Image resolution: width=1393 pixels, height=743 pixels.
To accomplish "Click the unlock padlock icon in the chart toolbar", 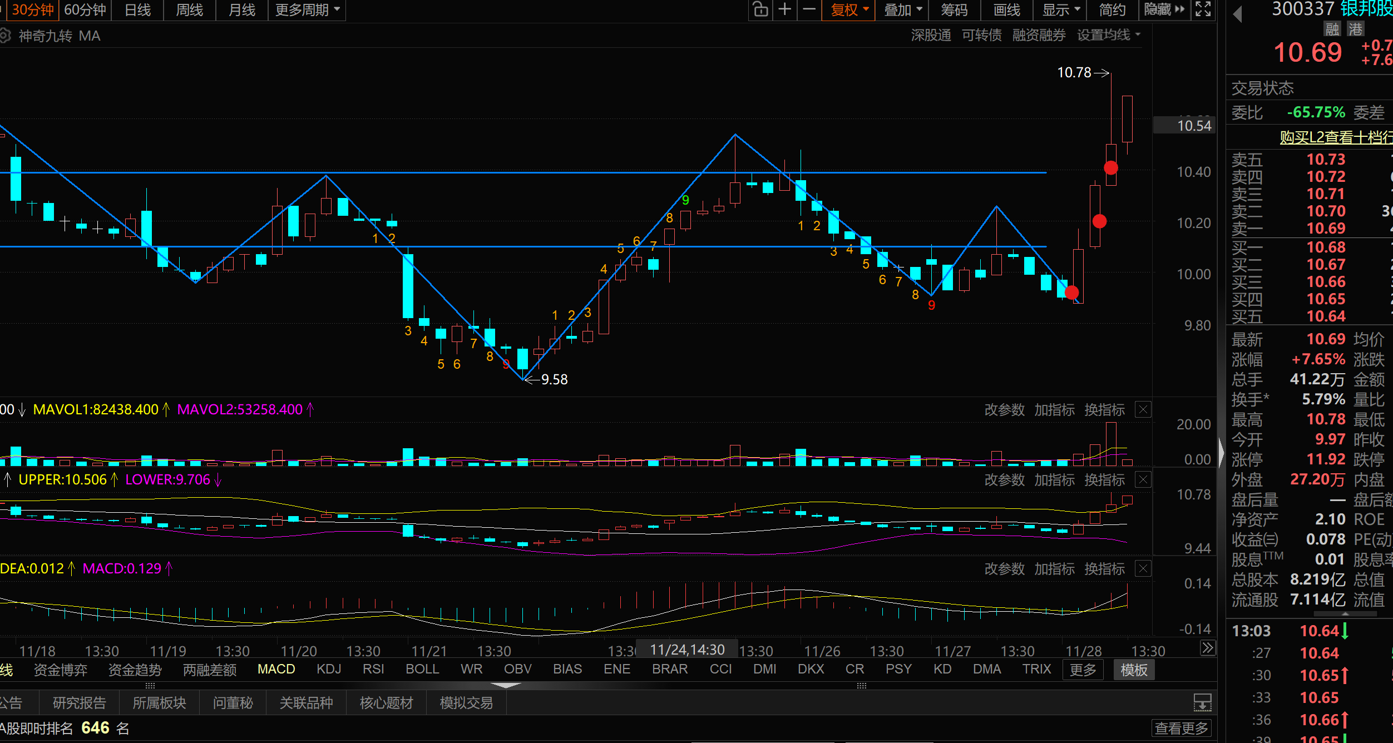I will tap(760, 9).
